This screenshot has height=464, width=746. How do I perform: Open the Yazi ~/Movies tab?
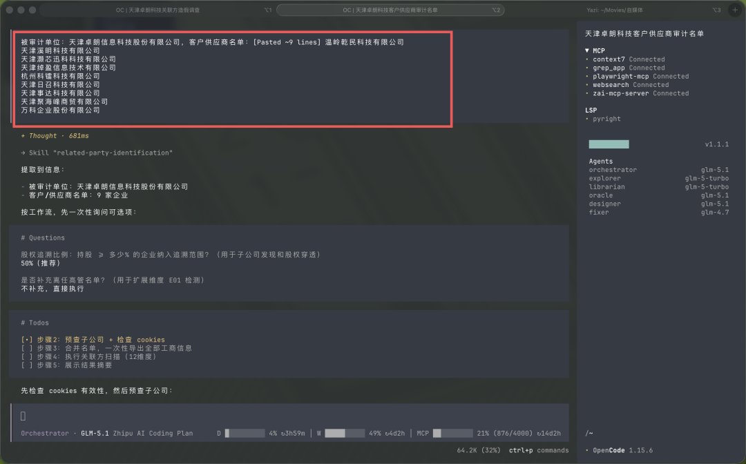[x=615, y=10]
